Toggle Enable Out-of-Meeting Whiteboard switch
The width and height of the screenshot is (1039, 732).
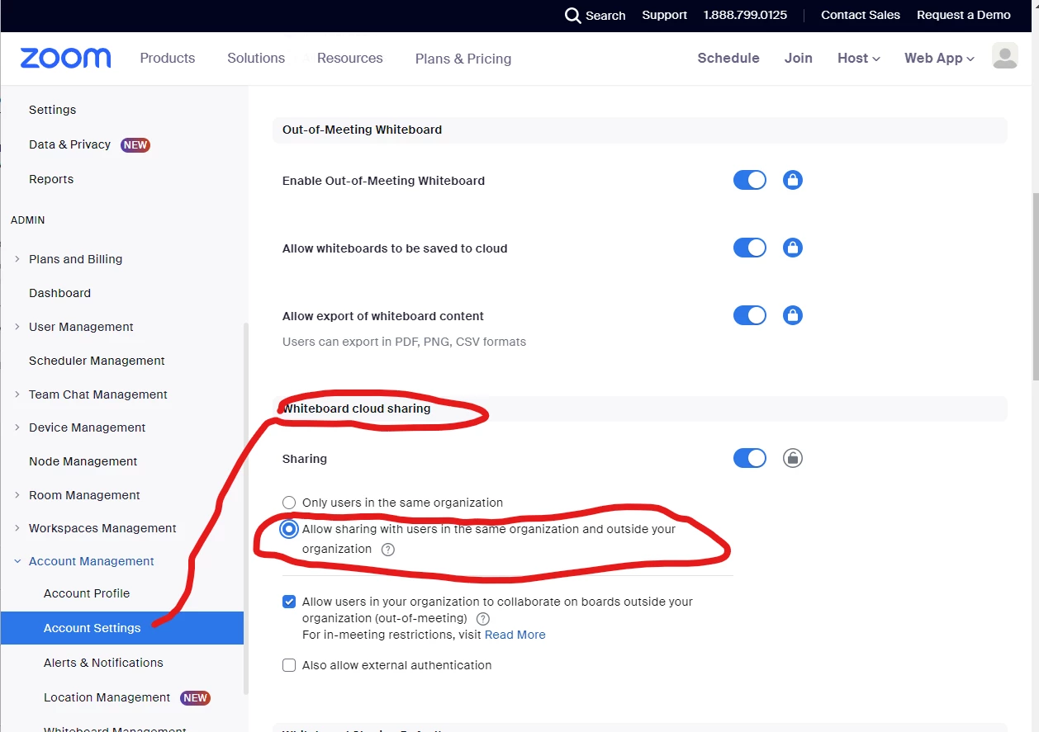pyautogui.click(x=750, y=180)
